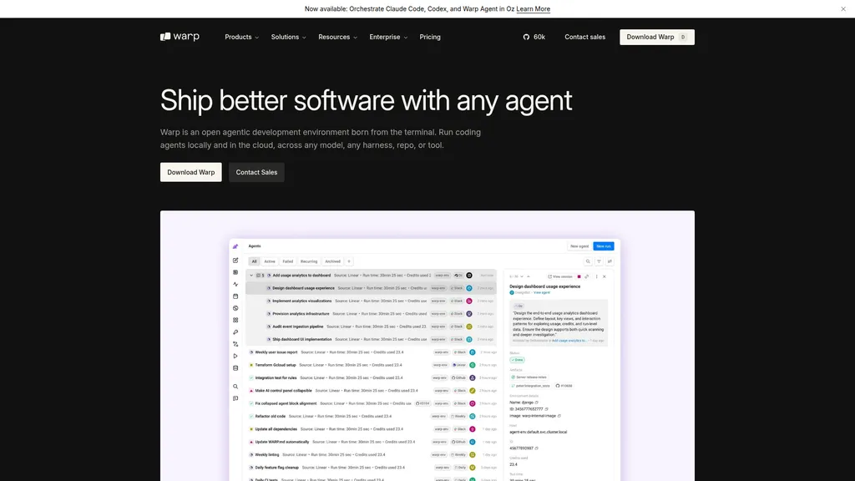Open the Products dropdown menu
The height and width of the screenshot is (481, 855).
click(x=241, y=37)
